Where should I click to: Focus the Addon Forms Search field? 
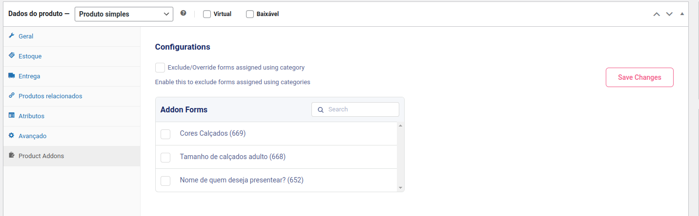click(355, 109)
